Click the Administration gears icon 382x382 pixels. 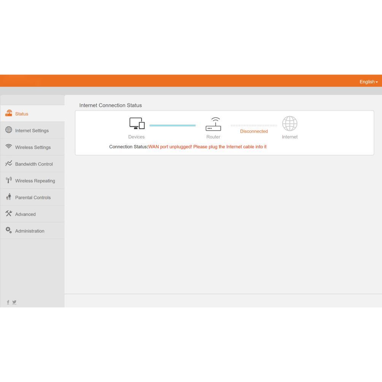pyautogui.click(x=8, y=230)
